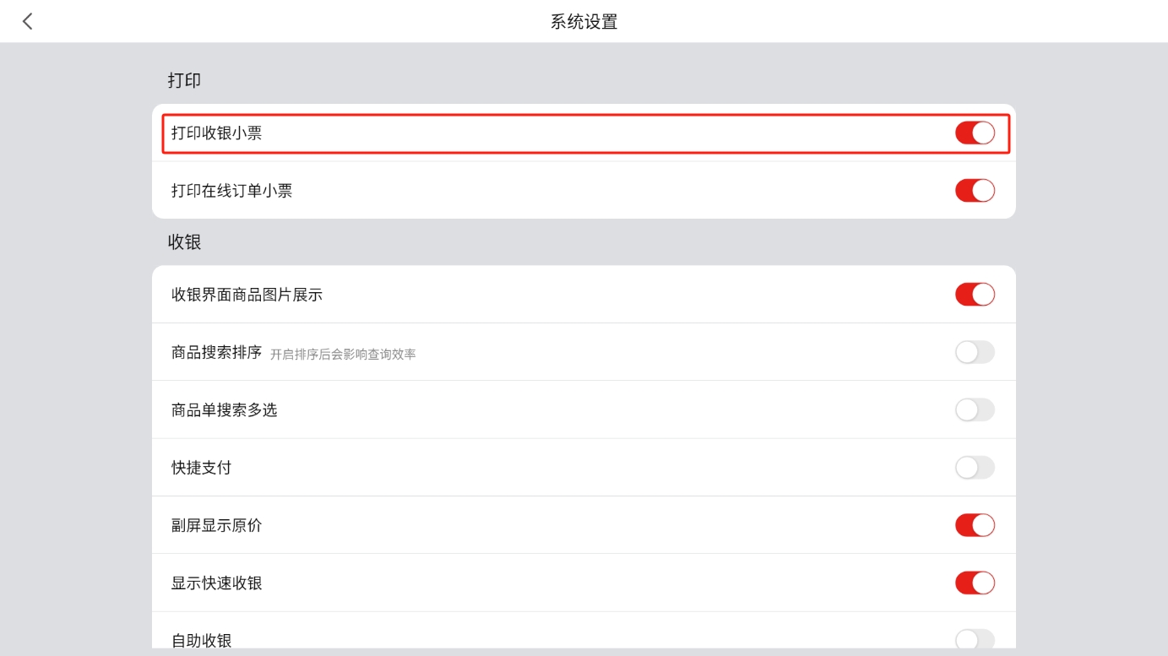Image resolution: width=1168 pixels, height=656 pixels.
Task: Click the back arrow icon
Action: (28, 21)
